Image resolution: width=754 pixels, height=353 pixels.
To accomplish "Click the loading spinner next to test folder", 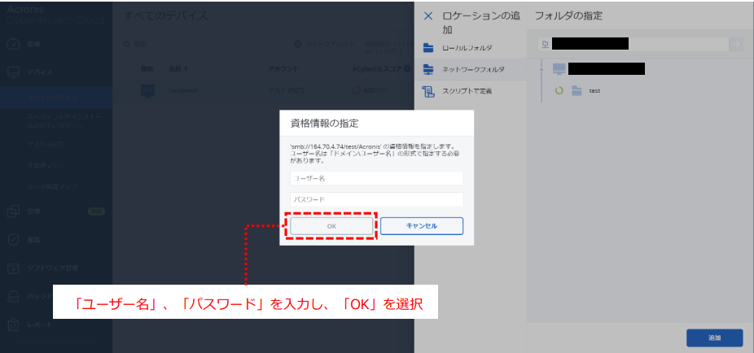I will pyautogui.click(x=559, y=91).
